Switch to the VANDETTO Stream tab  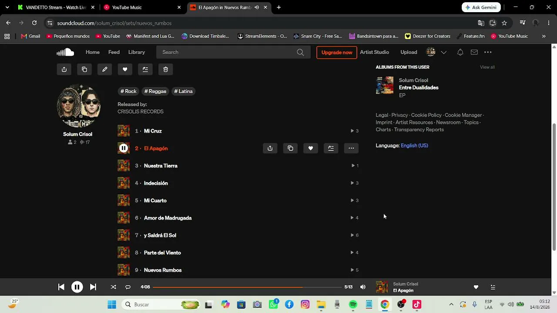click(56, 7)
